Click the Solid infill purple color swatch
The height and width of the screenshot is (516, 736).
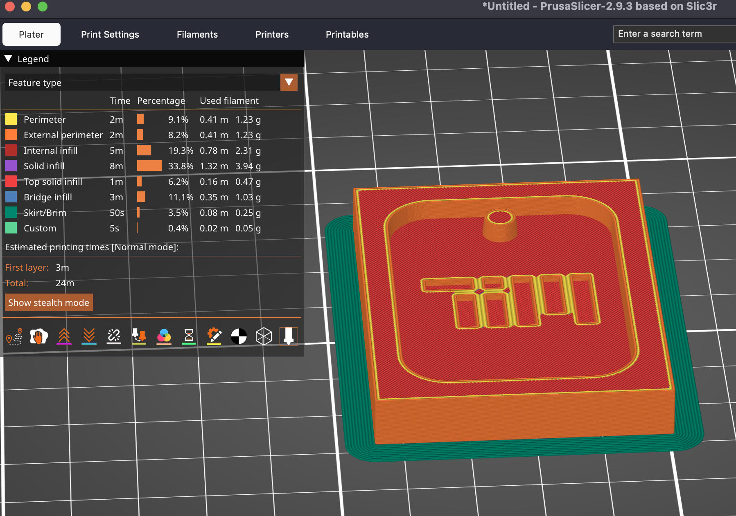point(11,166)
